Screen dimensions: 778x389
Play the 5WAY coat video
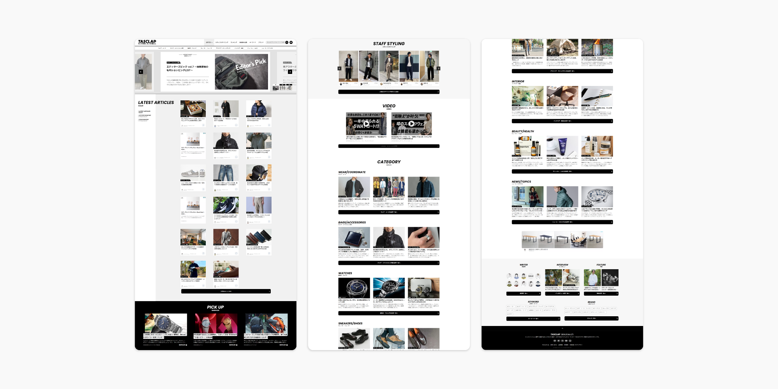tap(366, 124)
